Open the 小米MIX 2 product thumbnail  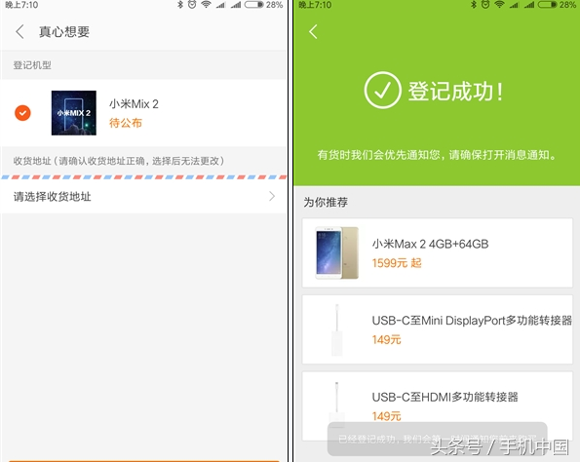coord(74,113)
